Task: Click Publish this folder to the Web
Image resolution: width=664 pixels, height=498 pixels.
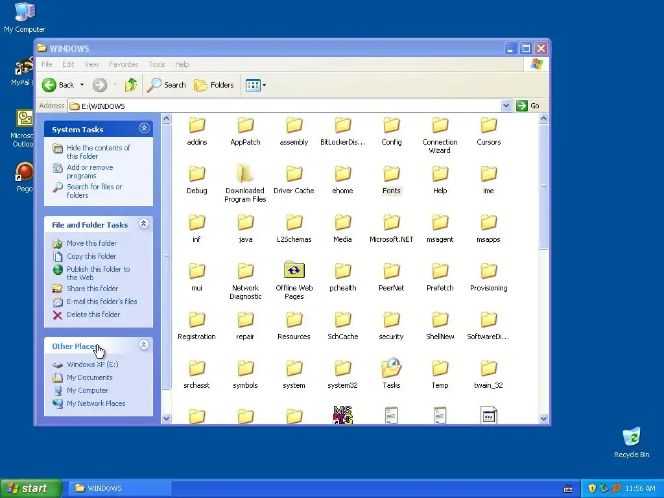Action: [x=99, y=273]
